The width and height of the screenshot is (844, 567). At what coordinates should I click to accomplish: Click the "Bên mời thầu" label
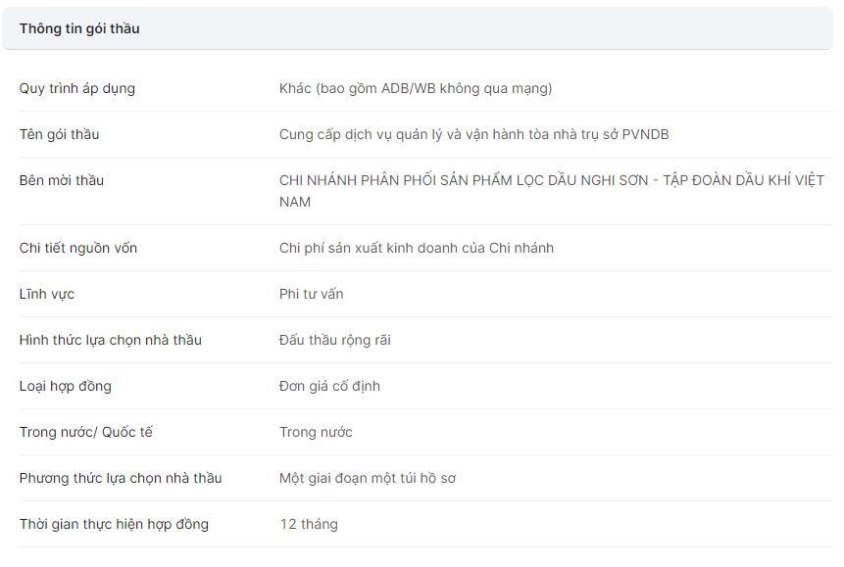tap(62, 180)
